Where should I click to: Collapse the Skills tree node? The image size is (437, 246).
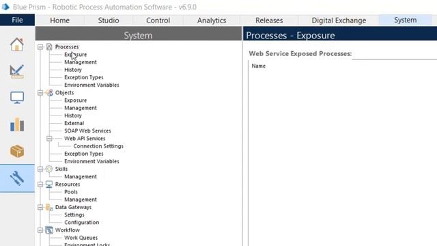pos(40,169)
